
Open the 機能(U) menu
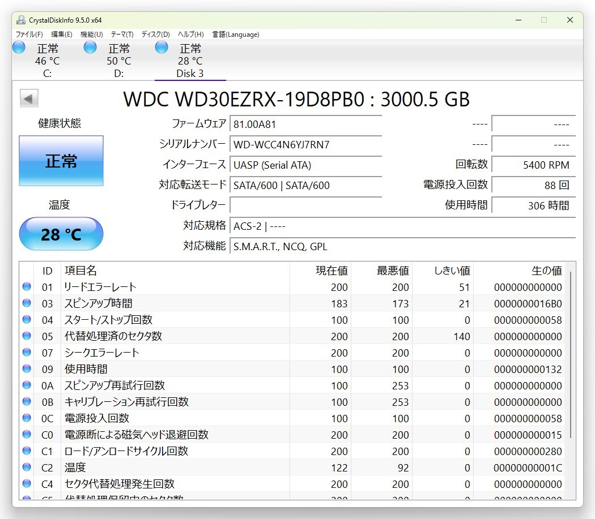pyautogui.click(x=91, y=35)
